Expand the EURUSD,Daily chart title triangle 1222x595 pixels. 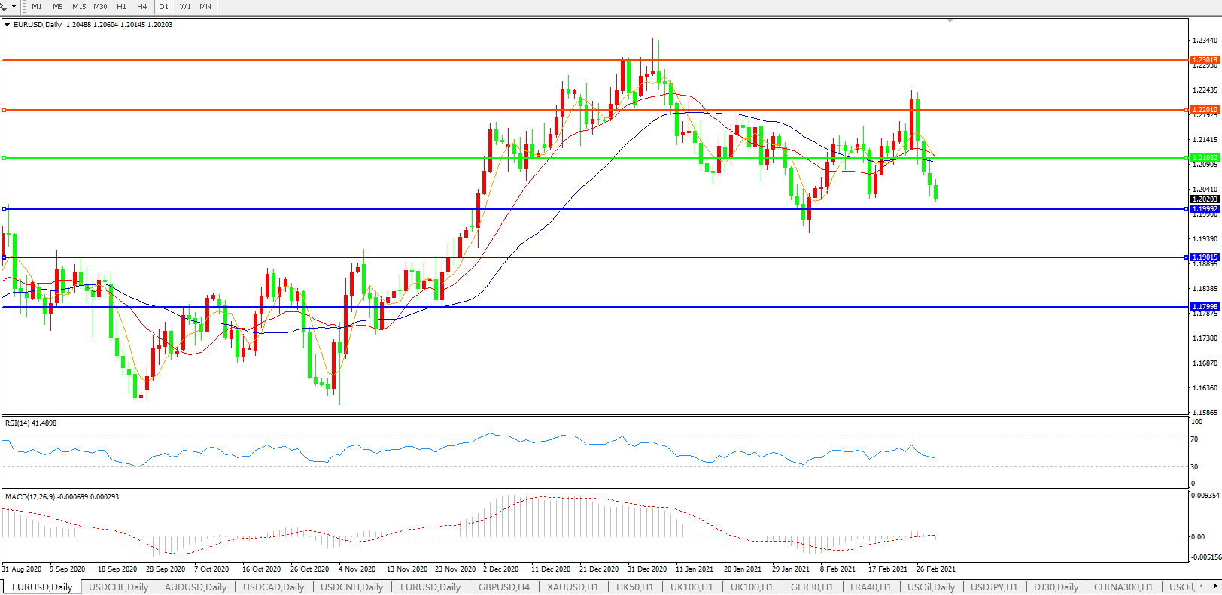(x=8, y=25)
